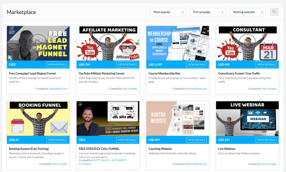Viewport: 286px width, 172px height.
Task: Open the Membership or Course thumbnail
Action: [178, 43]
